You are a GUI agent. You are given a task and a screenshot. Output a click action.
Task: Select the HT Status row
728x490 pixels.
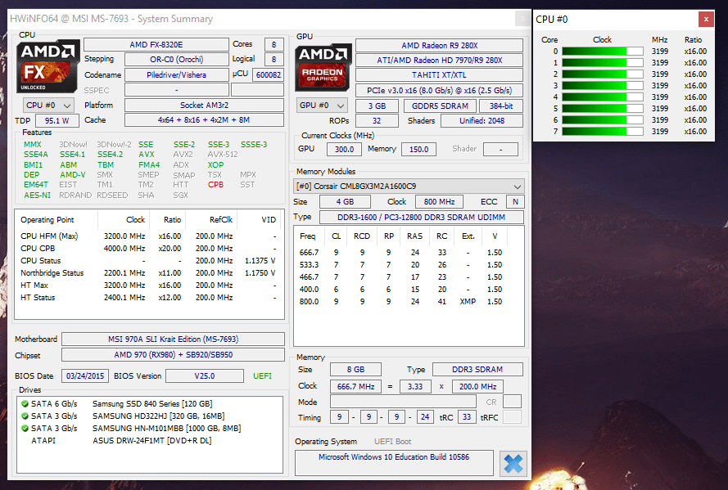pos(148,298)
